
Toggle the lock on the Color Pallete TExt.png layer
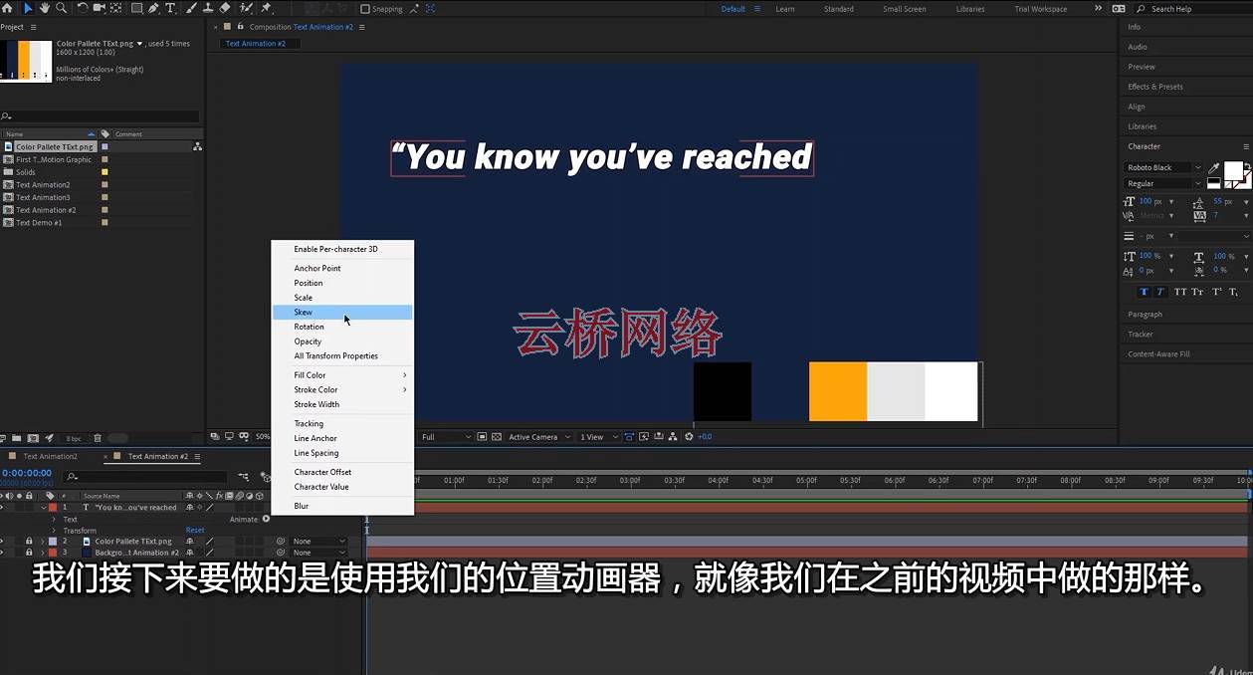coord(29,542)
